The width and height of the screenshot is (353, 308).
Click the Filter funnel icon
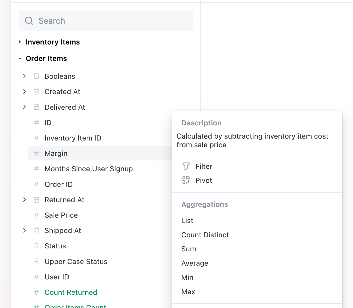click(186, 166)
